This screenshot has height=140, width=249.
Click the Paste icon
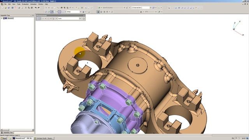click(x=32, y=8)
